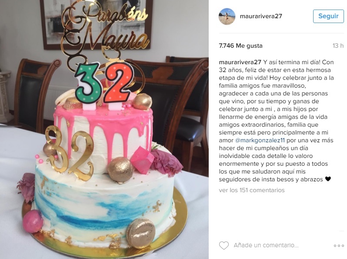Click the birthday cake photo
This screenshot has width=347, height=259.
(104, 129)
